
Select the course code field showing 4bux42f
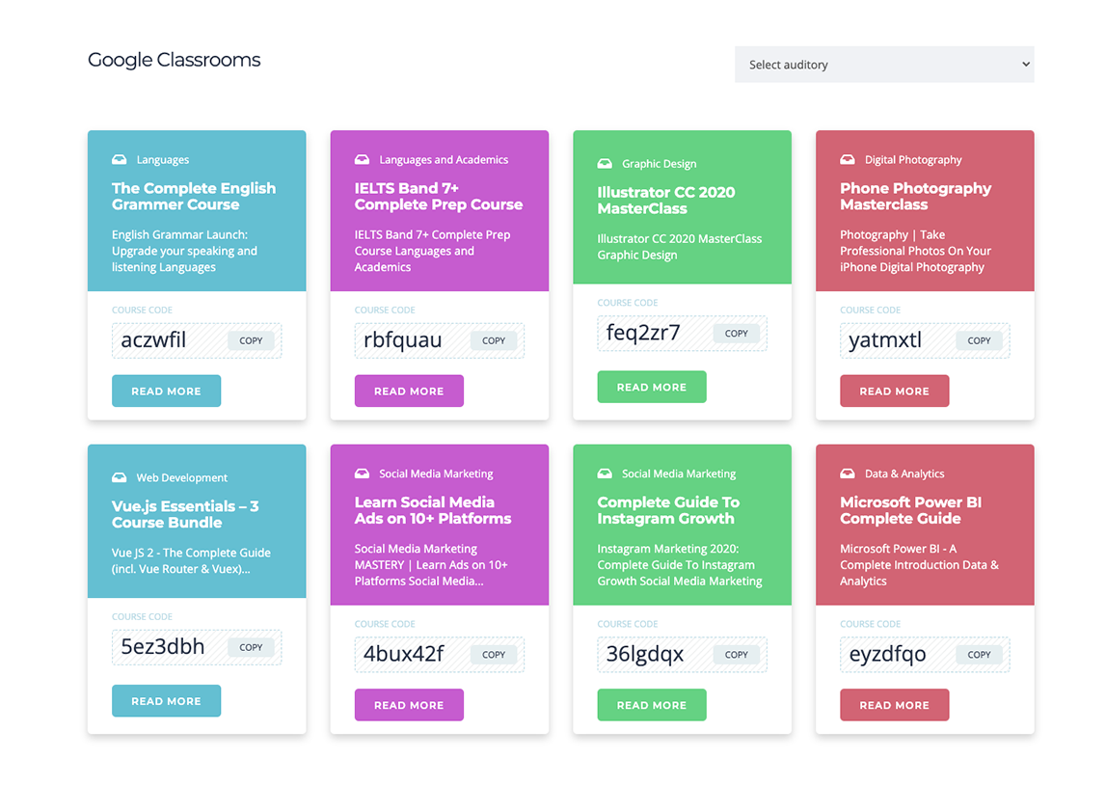(405, 654)
